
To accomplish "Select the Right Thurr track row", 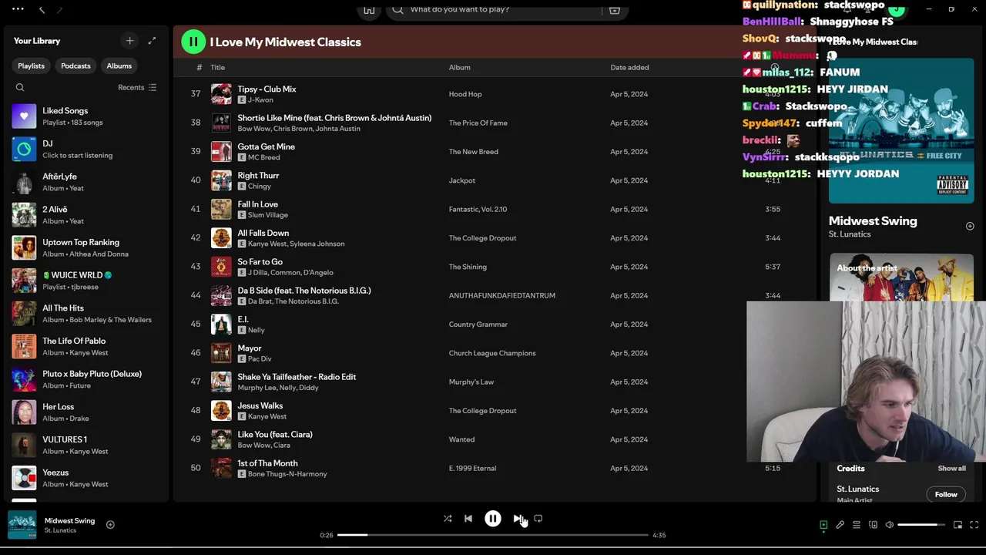I will pyautogui.click(x=493, y=180).
